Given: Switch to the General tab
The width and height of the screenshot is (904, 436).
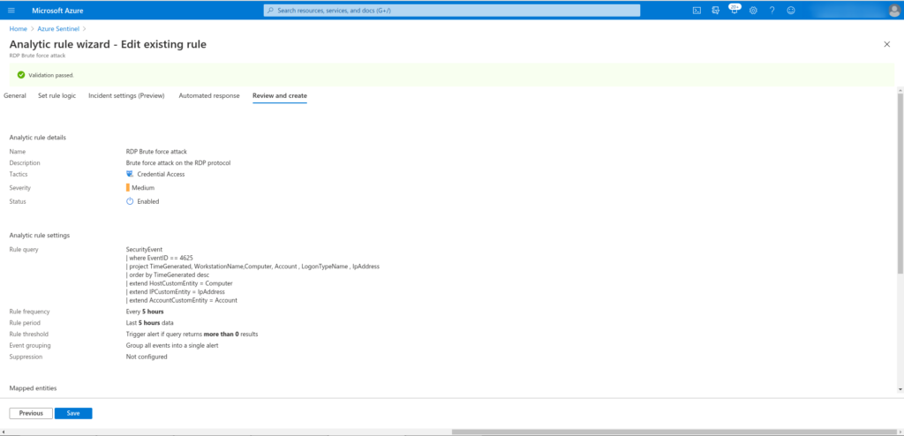Looking at the screenshot, I should (15, 95).
